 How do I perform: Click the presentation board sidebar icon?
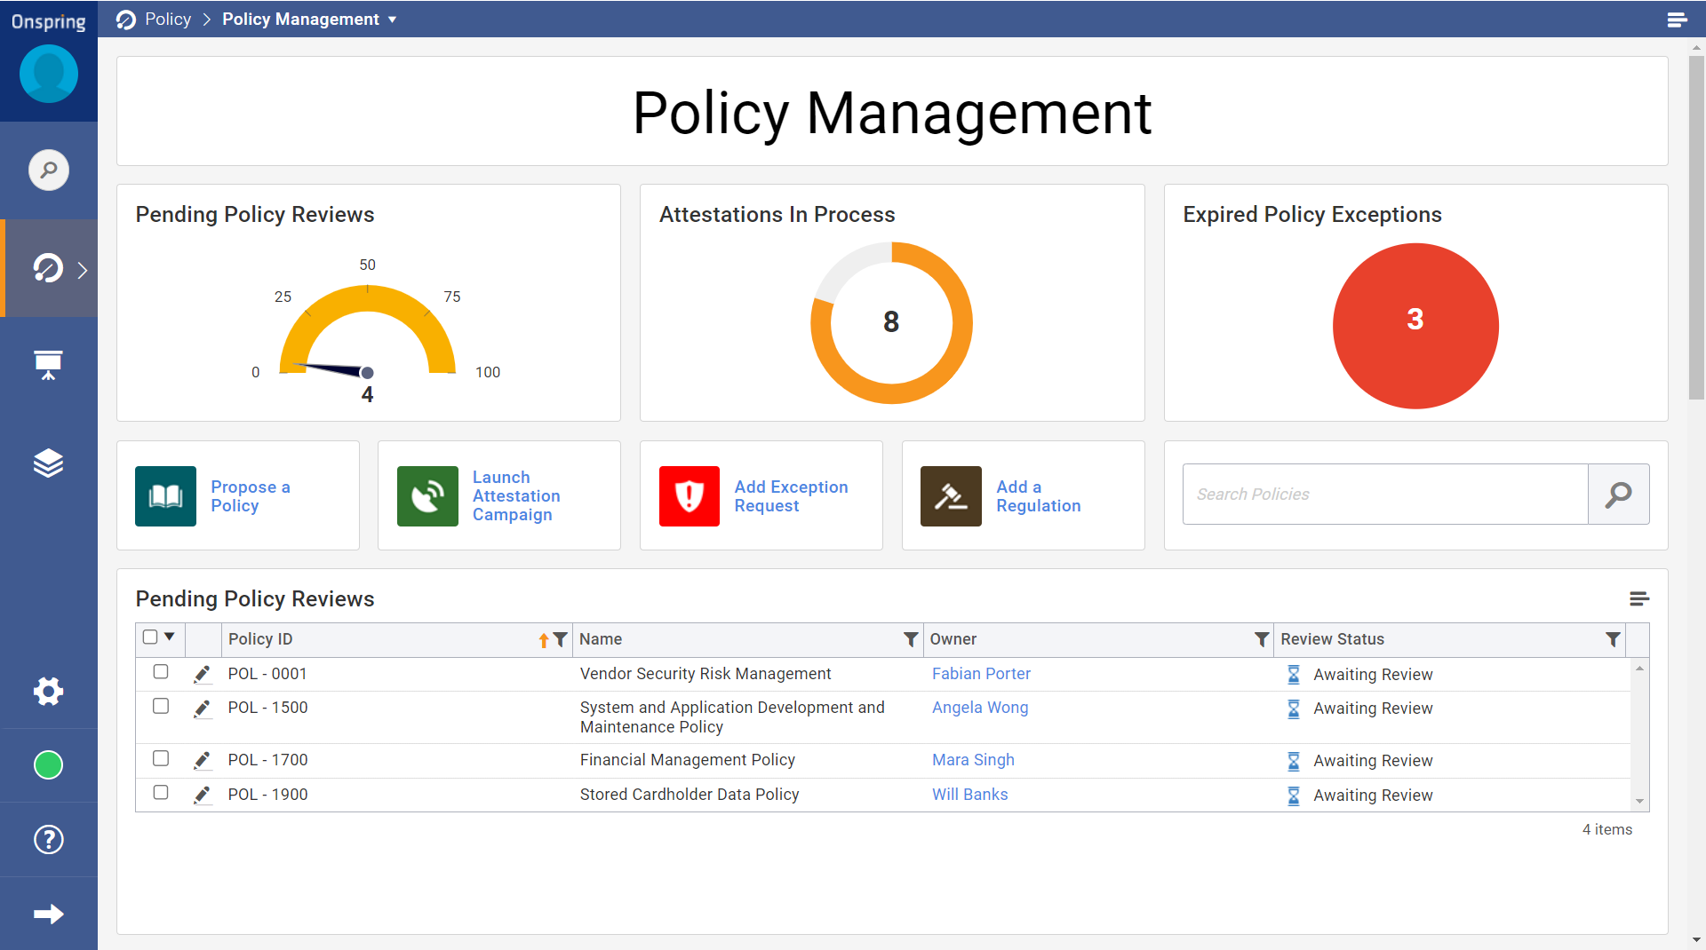pyautogui.click(x=49, y=364)
